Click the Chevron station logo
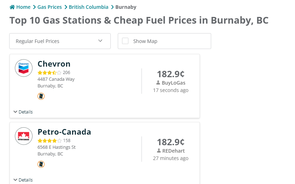This screenshot has height=184, width=295. pos(24,68)
